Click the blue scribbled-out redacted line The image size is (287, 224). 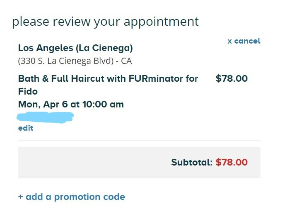click(x=46, y=116)
